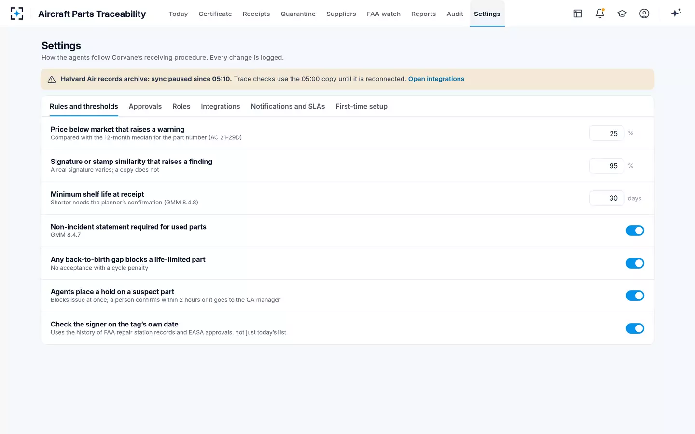
Task: Click 'Signature or stamp similarity that raises a finding'
Action: (131, 162)
